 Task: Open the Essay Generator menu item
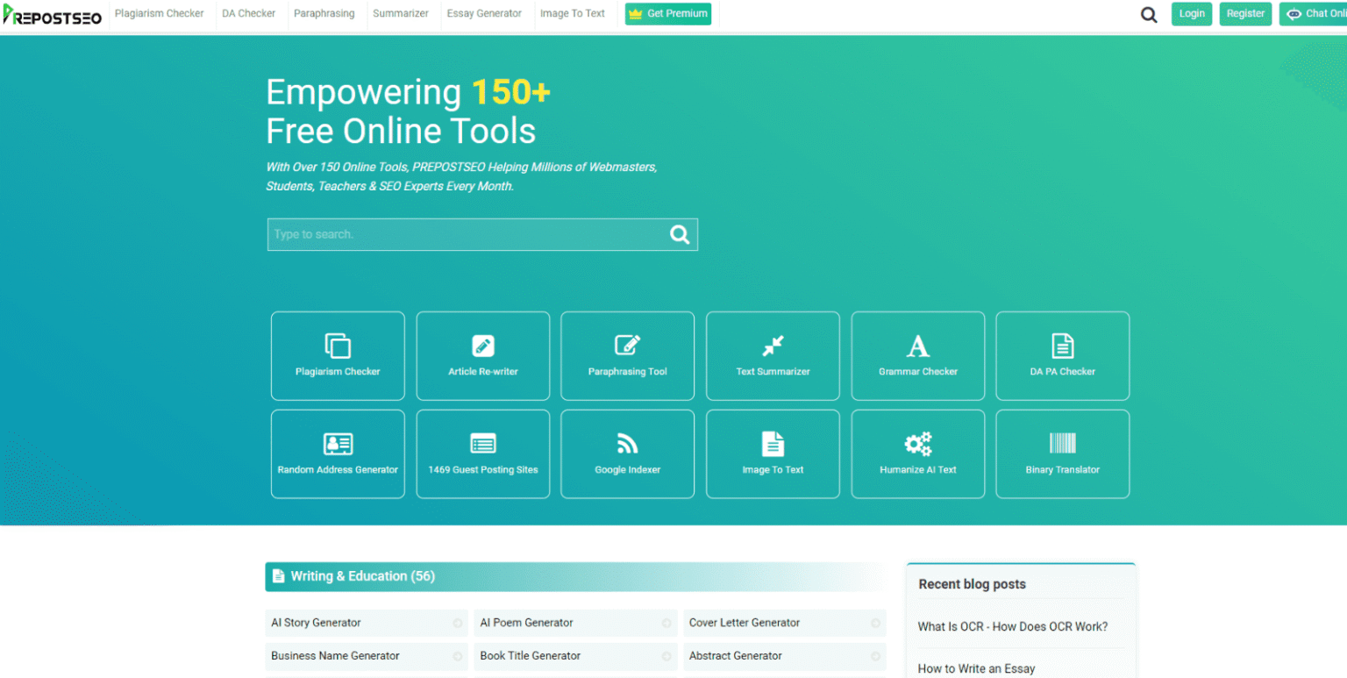486,13
